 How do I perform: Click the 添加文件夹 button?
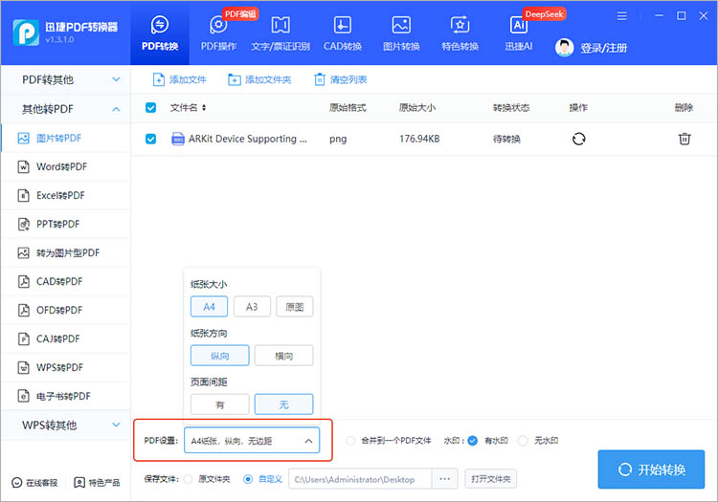259,79
